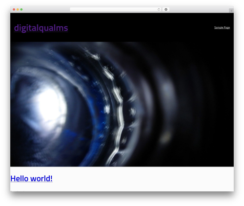Close the browser window using red button

tap(14, 10)
